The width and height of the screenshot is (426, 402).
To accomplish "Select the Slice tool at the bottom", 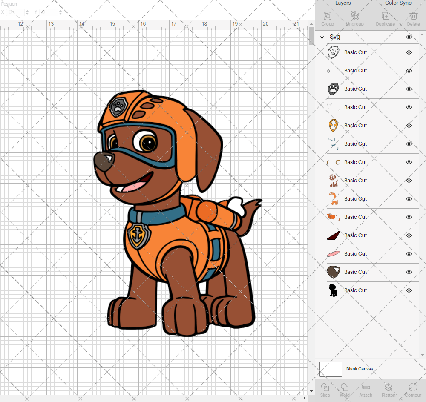I will 325,390.
